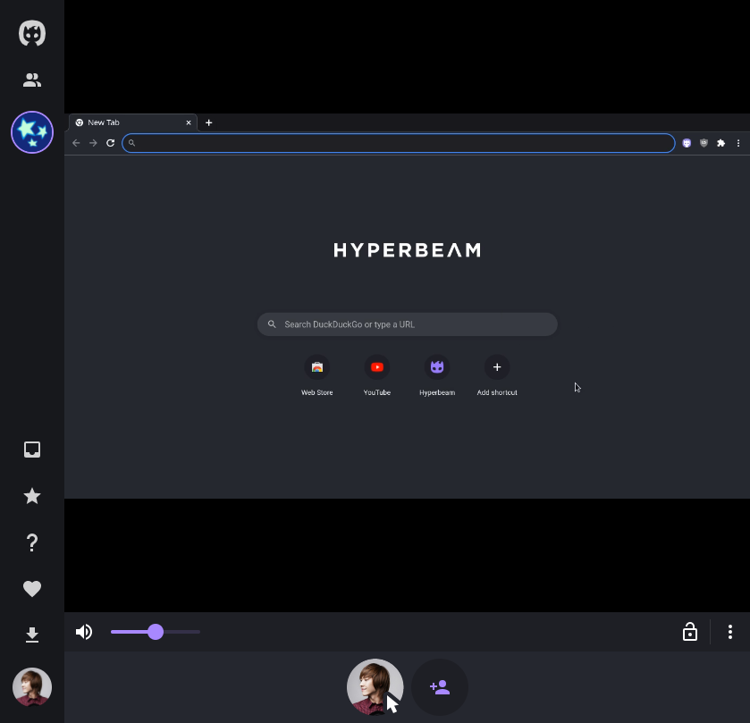The width and height of the screenshot is (750, 723).
Task: Click the heart icon in sidebar
Action: 32,589
